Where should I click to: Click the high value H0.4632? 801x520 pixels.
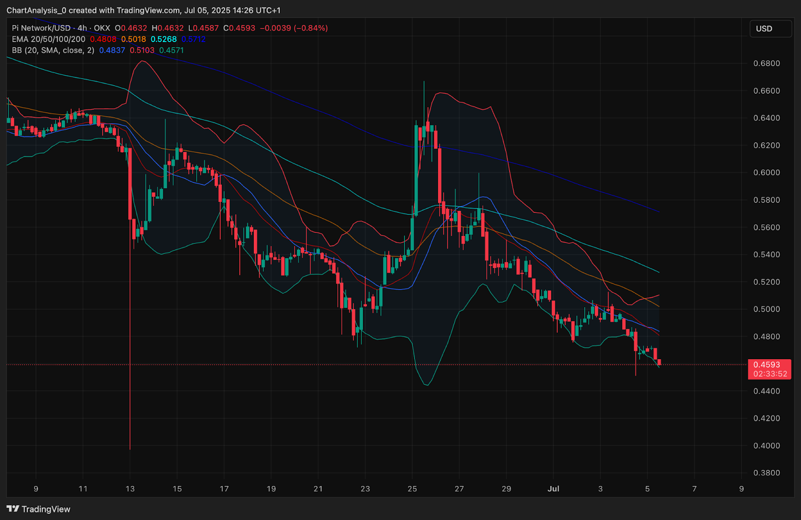pyautogui.click(x=168, y=28)
